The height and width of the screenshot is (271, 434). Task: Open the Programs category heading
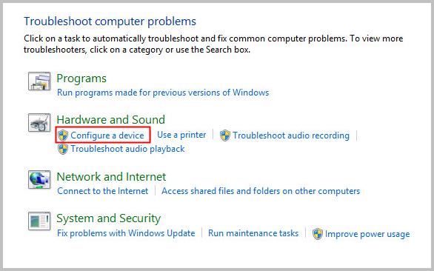(81, 78)
